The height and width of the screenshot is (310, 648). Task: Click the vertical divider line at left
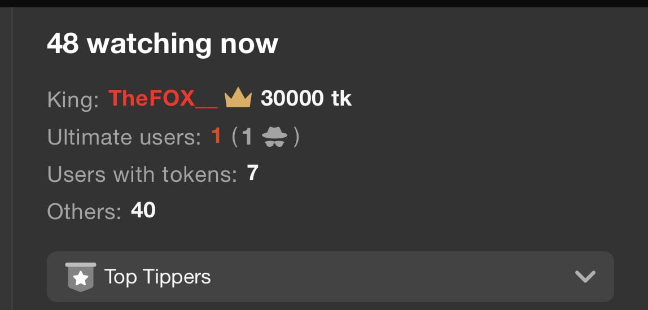tap(12, 159)
